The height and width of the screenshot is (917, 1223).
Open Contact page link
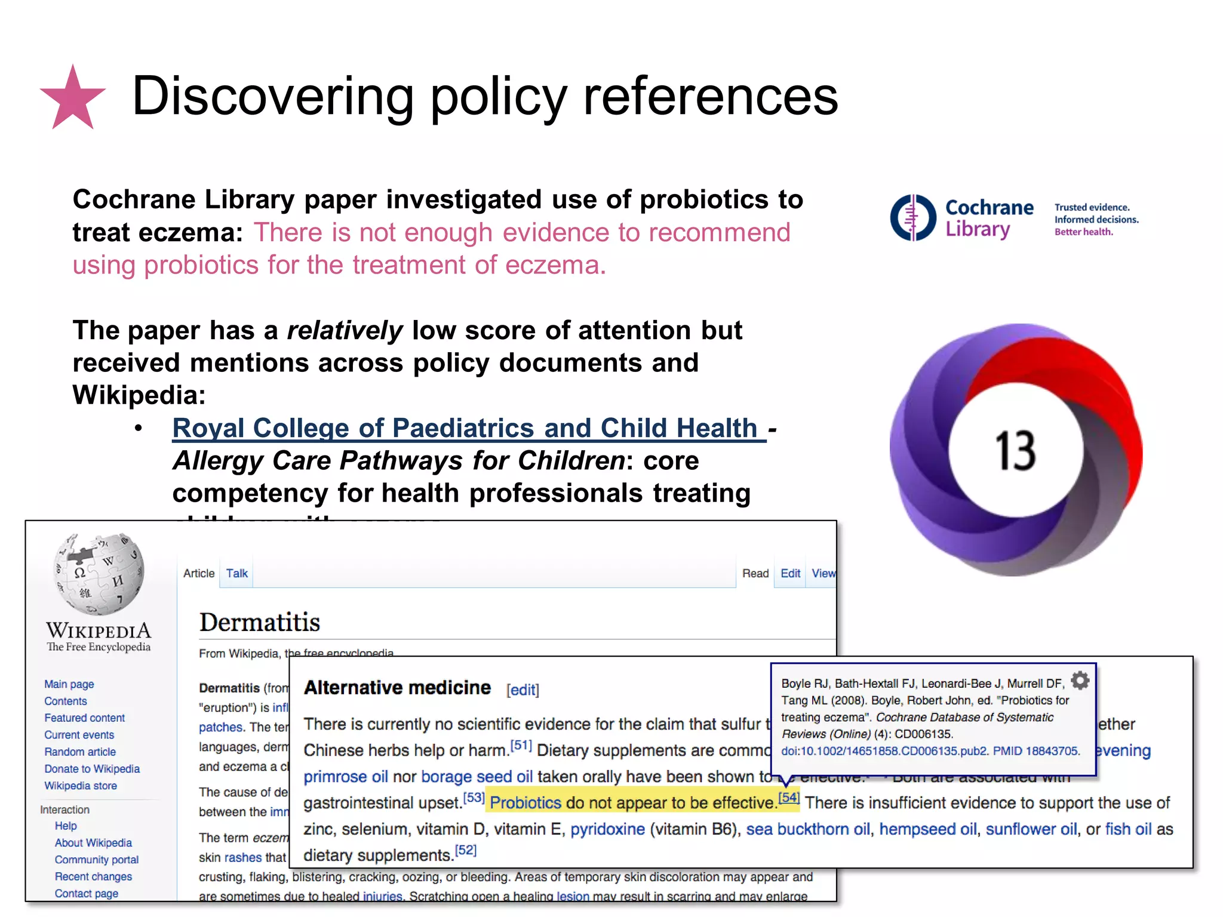87,893
